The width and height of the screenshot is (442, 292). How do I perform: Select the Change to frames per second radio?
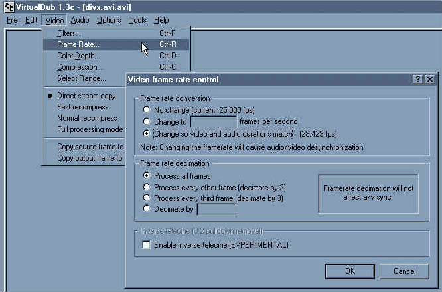point(146,121)
